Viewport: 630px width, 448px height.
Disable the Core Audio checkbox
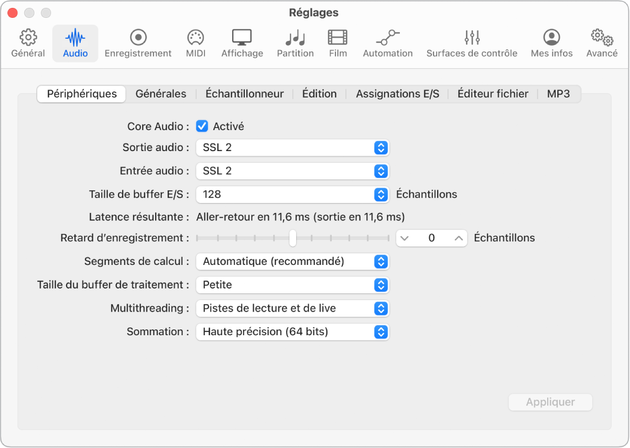click(x=201, y=126)
